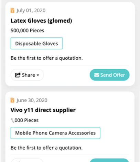This screenshot has height=162, width=140.
Task: Click the envelope icon on Send Offer
Action: click(x=97, y=75)
